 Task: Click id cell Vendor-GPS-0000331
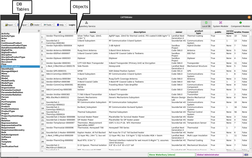click(x=61, y=71)
